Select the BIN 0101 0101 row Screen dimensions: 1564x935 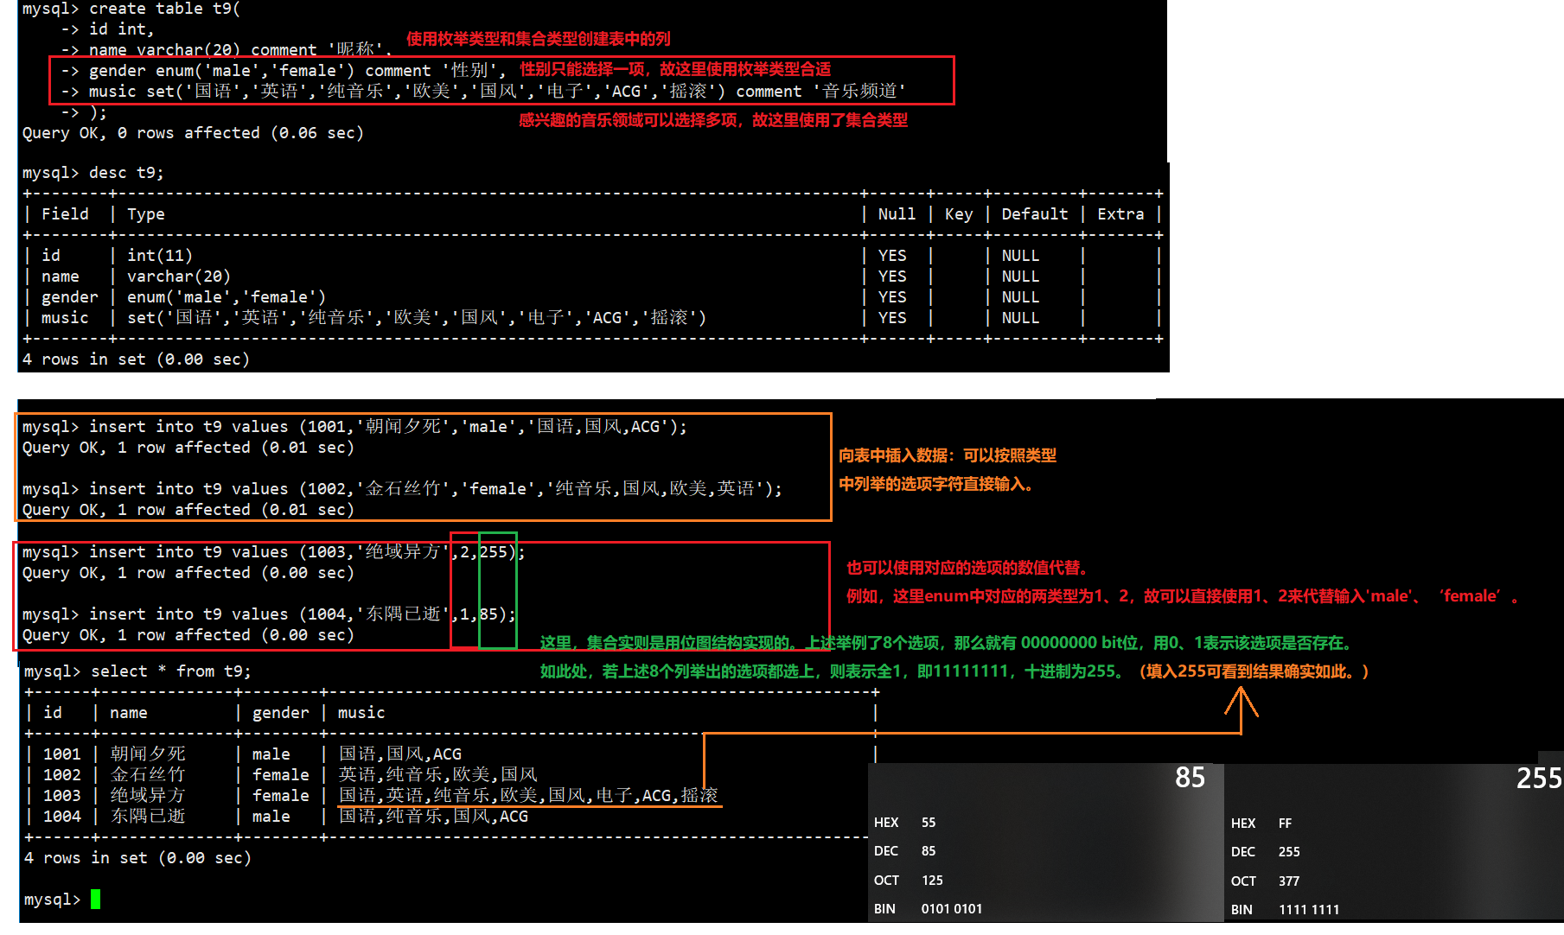(x=929, y=909)
